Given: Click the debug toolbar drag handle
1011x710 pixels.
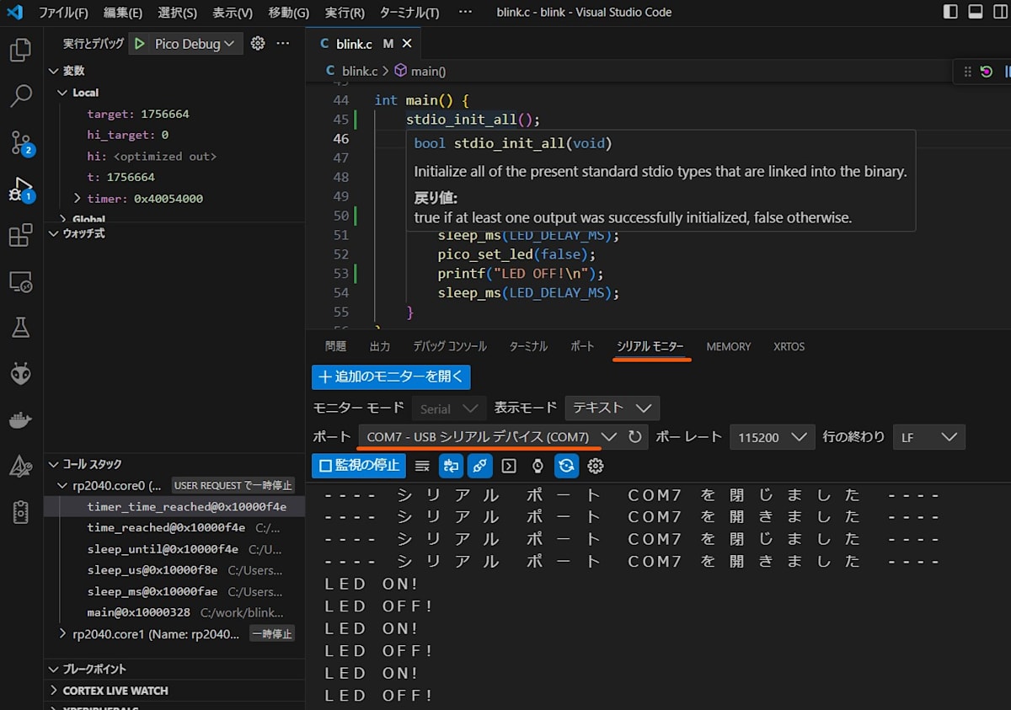Looking at the screenshot, I should [x=967, y=72].
